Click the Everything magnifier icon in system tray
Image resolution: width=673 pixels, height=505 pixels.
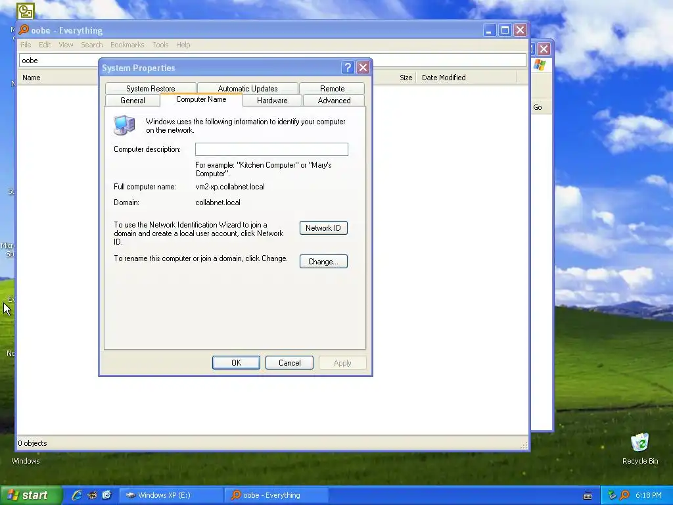(624, 495)
